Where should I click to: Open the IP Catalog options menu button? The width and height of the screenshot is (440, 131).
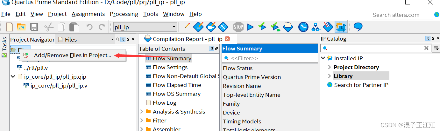pos(436,48)
